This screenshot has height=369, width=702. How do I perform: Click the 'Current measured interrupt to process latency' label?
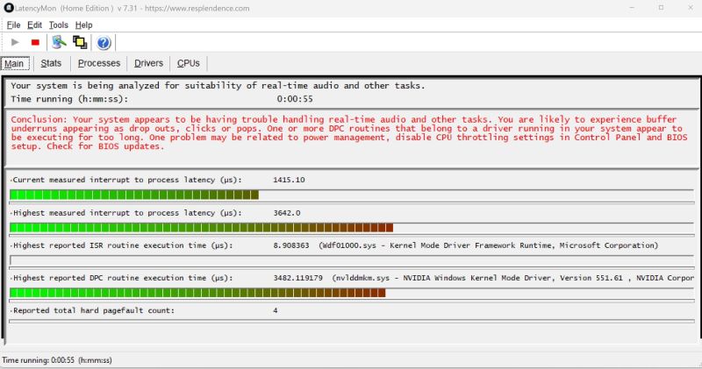[x=126, y=180]
